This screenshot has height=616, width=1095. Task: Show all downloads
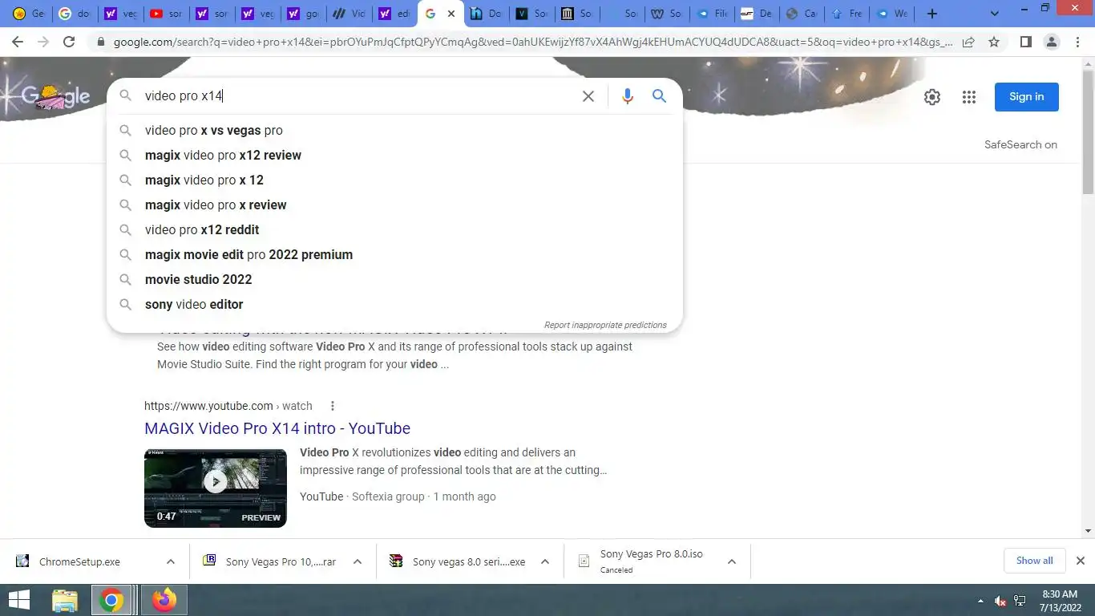[1034, 561]
